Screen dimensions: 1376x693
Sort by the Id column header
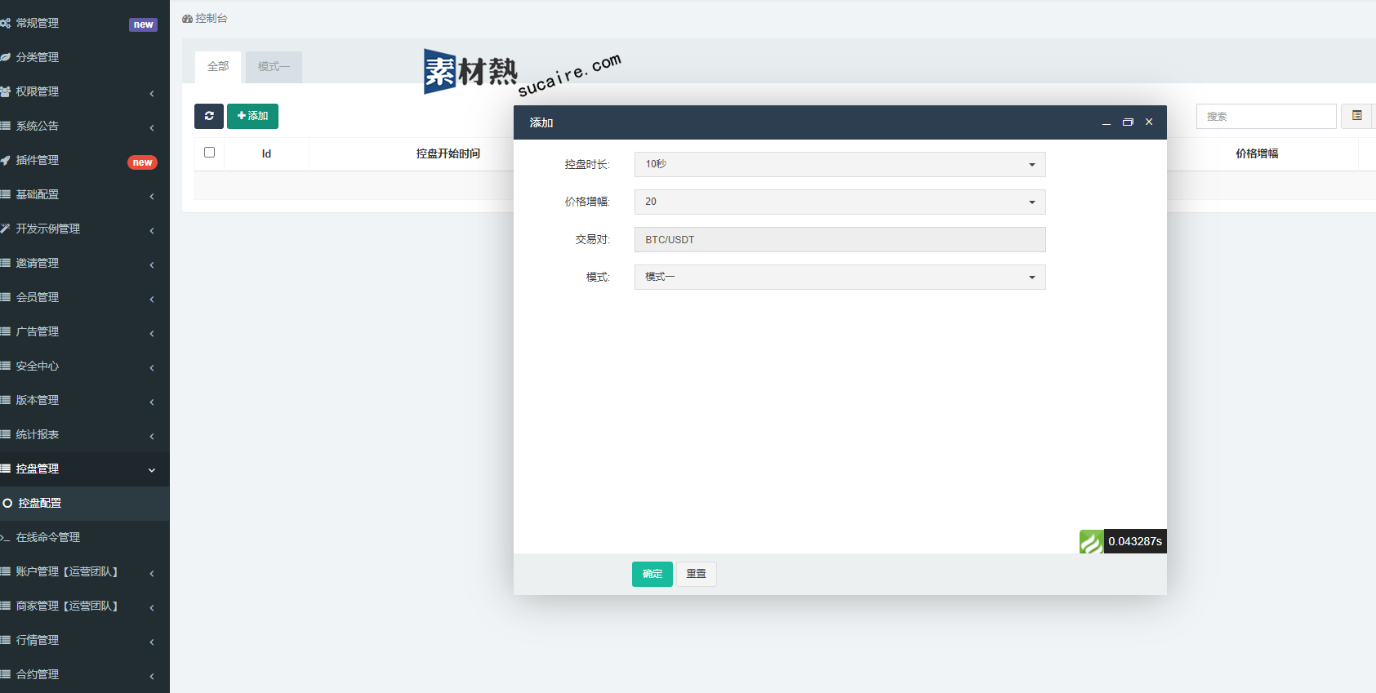point(266,153)
